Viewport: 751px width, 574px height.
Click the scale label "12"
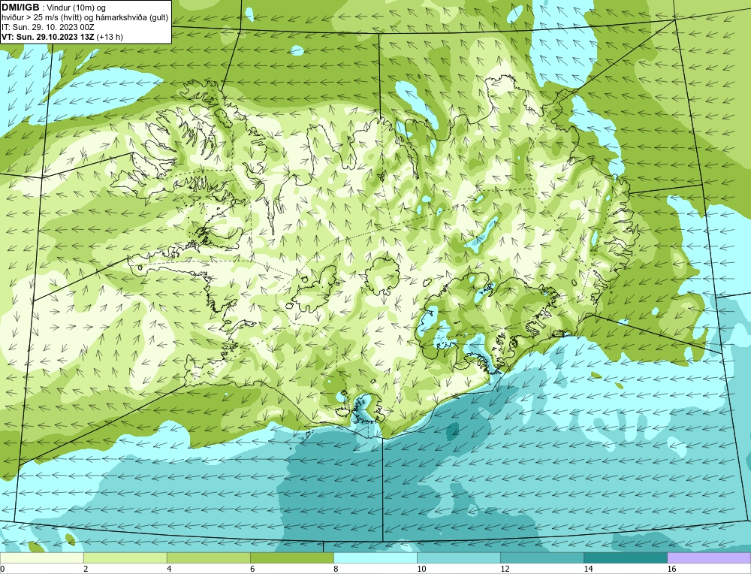[505, 569]
